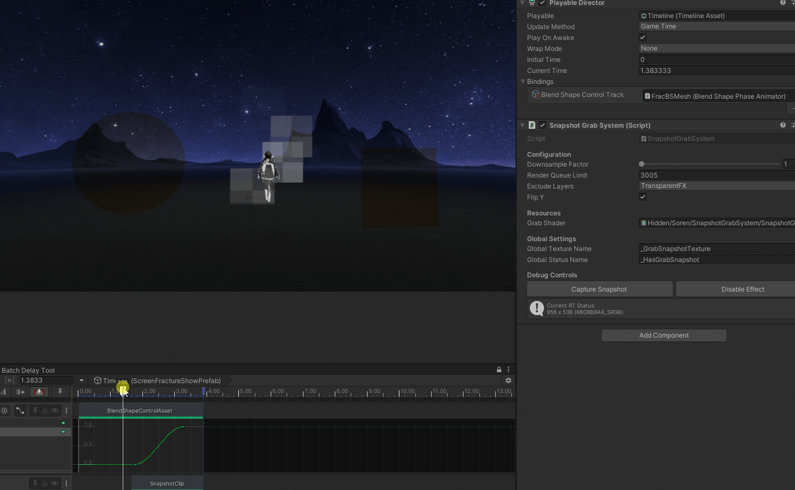Toggle lock on the BlendShape track
The image size is (795, 490).
click(x=45, y=411)
